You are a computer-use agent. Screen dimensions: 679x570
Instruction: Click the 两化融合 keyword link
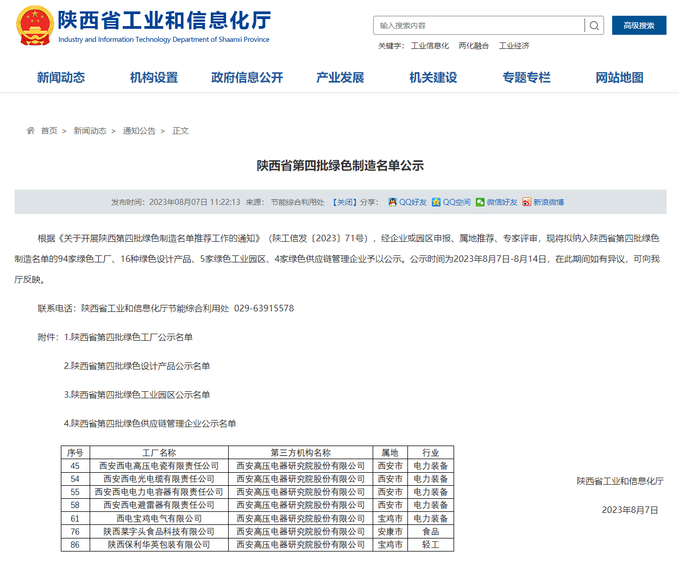(474, 46)
